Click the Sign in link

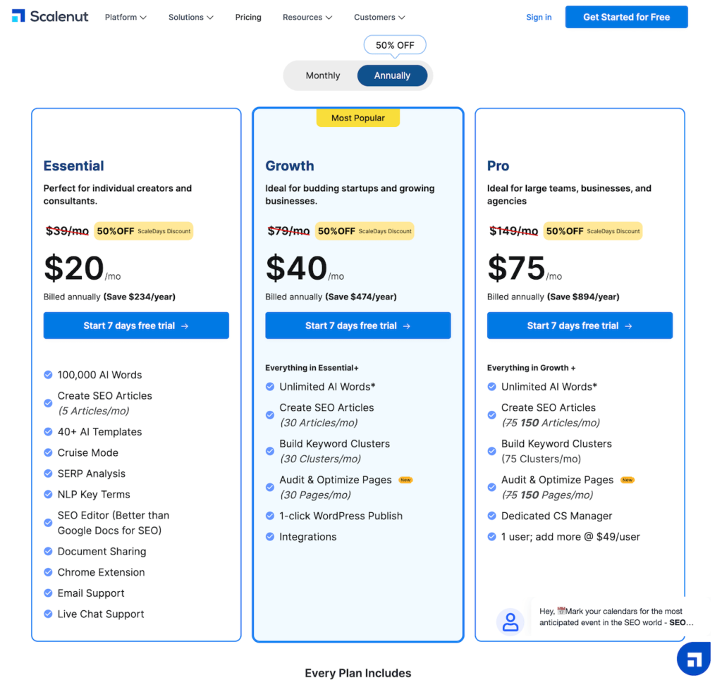(539, 17)
